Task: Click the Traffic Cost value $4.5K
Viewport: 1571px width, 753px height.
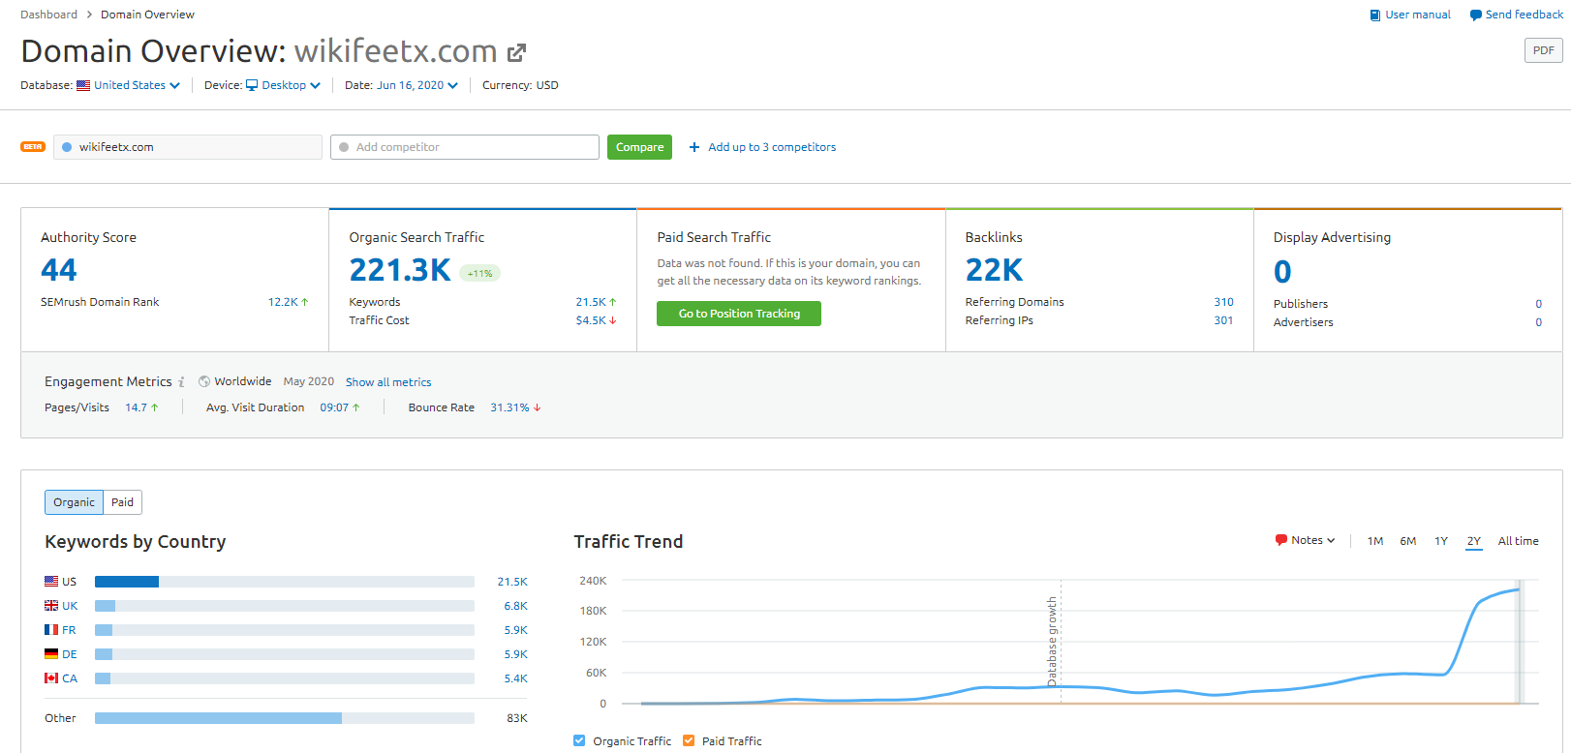Action: [591, 320]
